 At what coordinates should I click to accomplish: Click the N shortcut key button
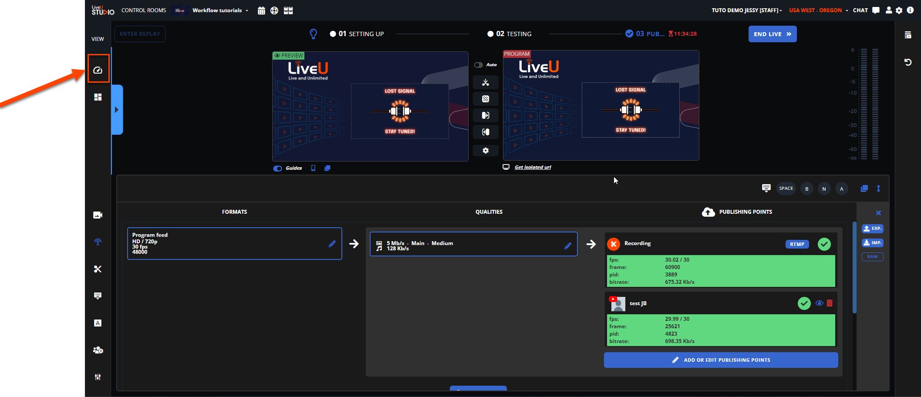coord(824,188)
